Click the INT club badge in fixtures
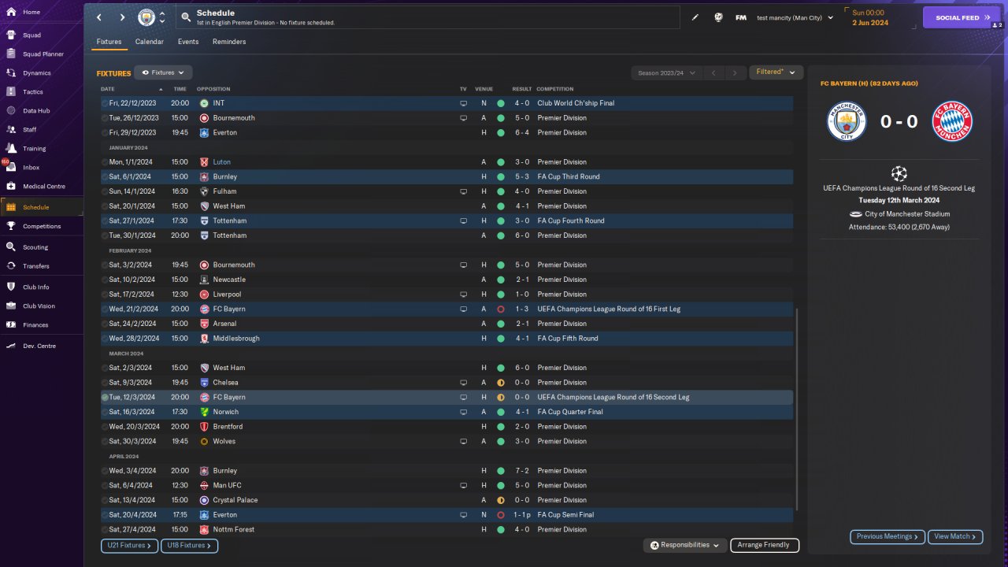The image size is (1008, 567). point(204,103)
